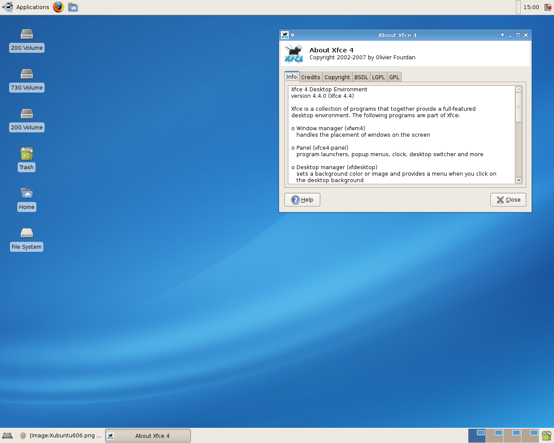
Task: Open the File System desktop icon
Action: pos(26,233)
